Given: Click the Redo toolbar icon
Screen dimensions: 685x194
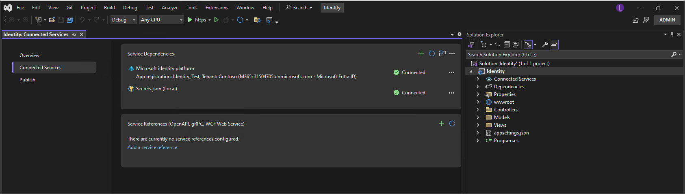Looking at the screenshot, I should [96, 20].
